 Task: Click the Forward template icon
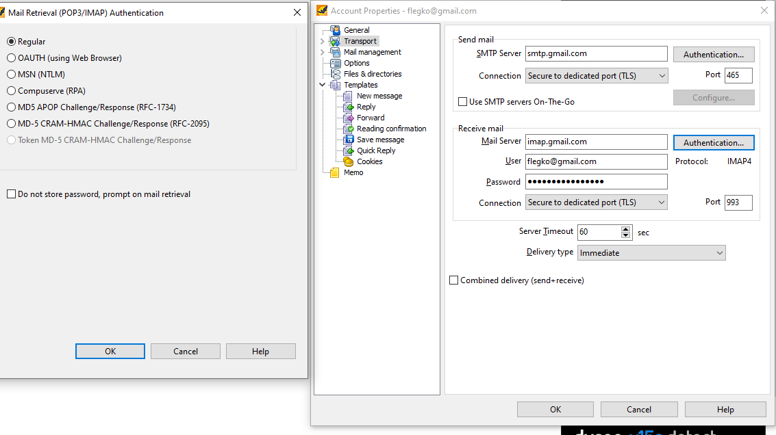tap(348, 118)
